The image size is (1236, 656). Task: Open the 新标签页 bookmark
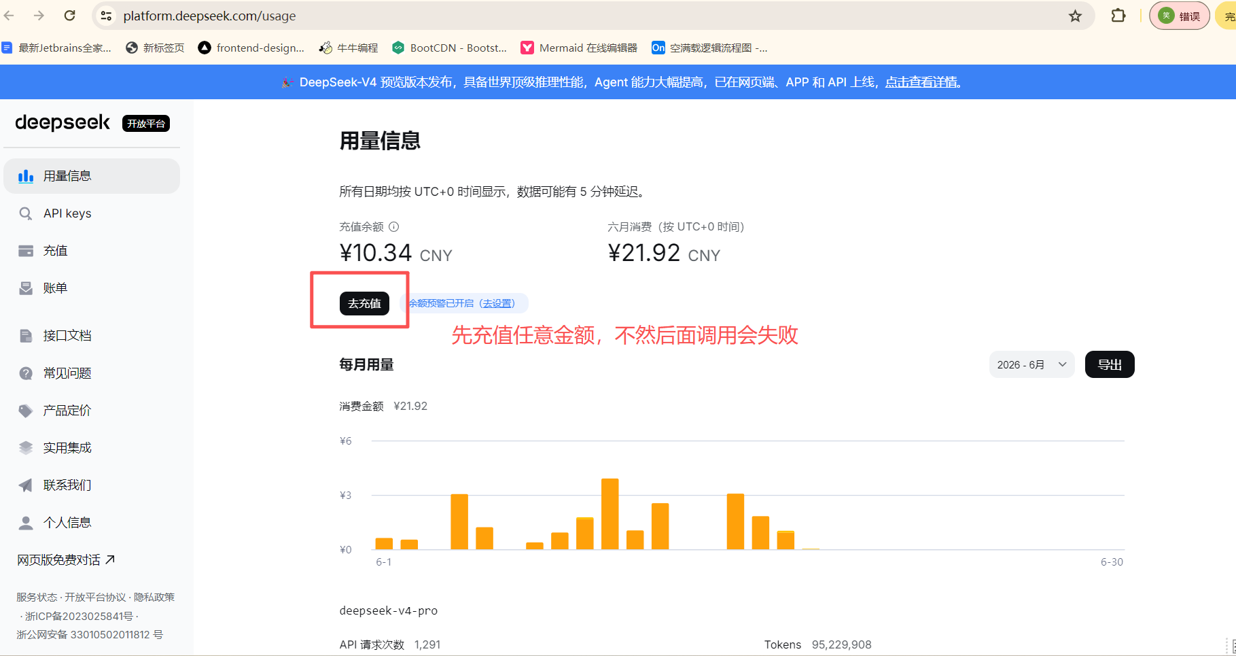[156, 48]
